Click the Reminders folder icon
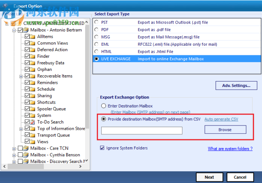This screenshot has height=183, width=262. pos(33,83)
